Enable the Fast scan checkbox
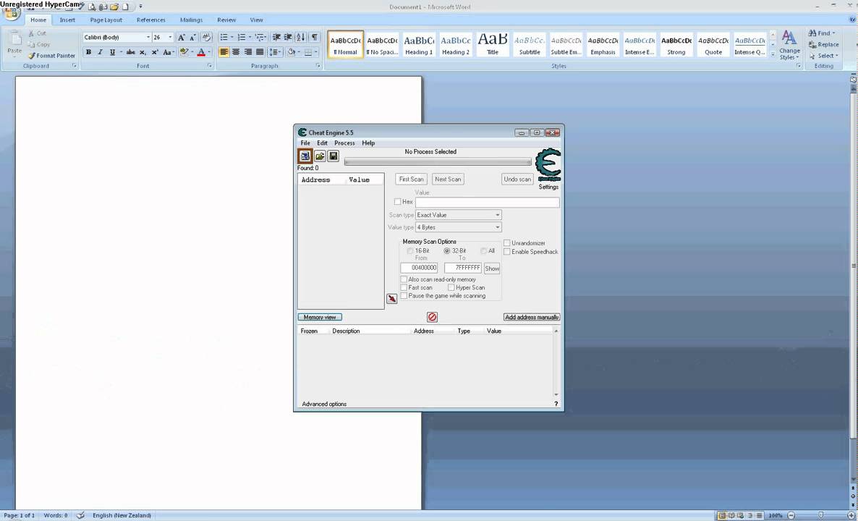This screenshot has height=521, width=858. tap(404, 287)
